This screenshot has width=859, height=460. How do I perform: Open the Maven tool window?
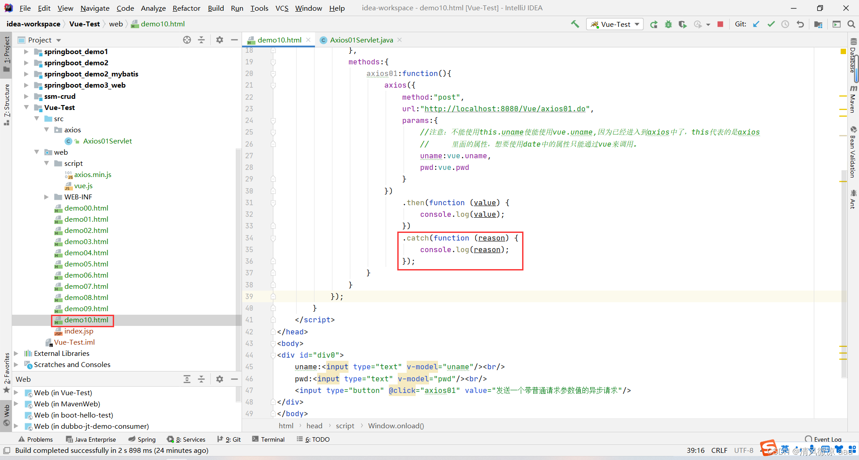(x=853, y=99)
